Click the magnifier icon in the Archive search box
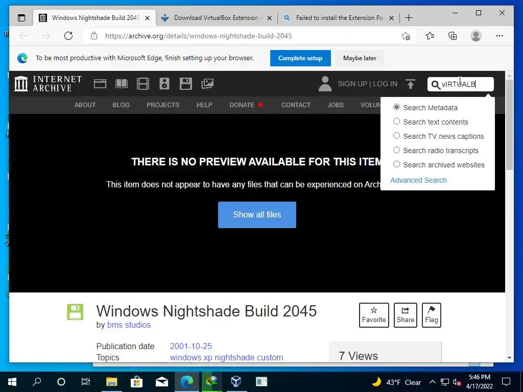The image size is (523, 392). tap(435, 85)
